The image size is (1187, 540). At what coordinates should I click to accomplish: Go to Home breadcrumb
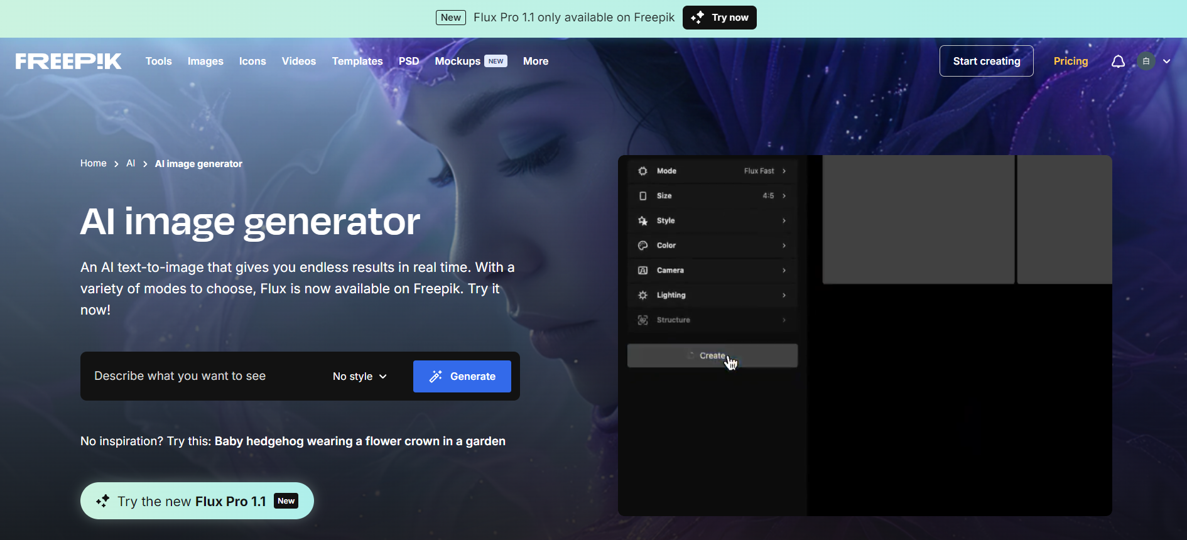point(94,163)
